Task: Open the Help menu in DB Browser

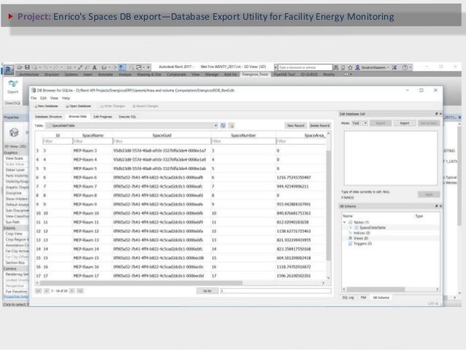Action: click(x=66, y=98)
